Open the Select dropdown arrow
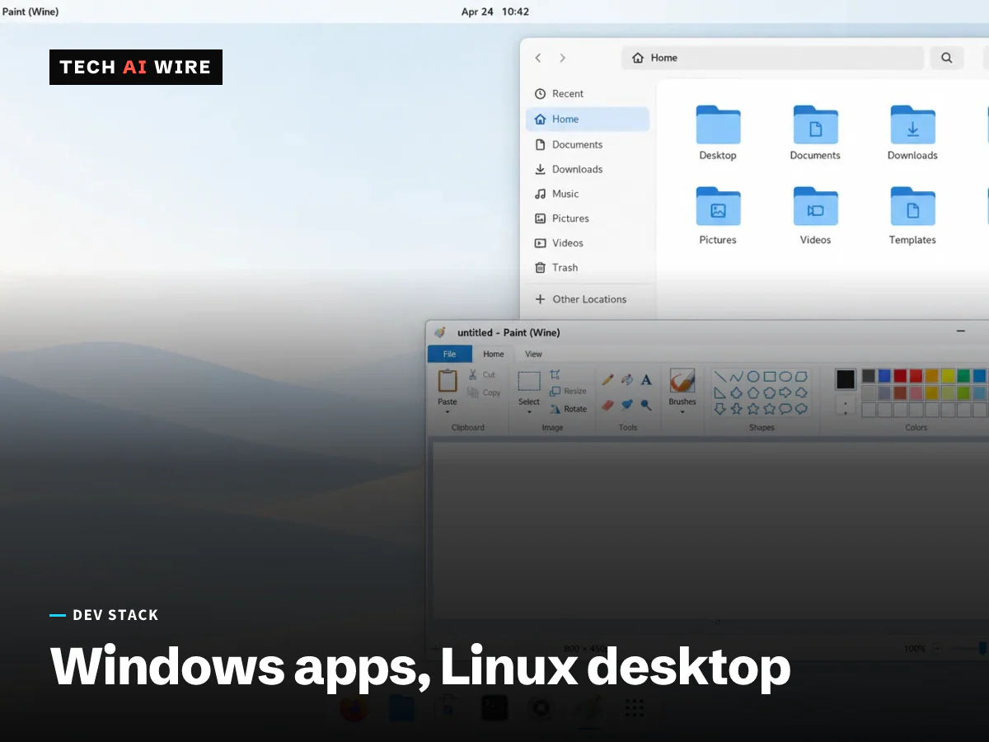The image size is (989, 742). [529, 411]
